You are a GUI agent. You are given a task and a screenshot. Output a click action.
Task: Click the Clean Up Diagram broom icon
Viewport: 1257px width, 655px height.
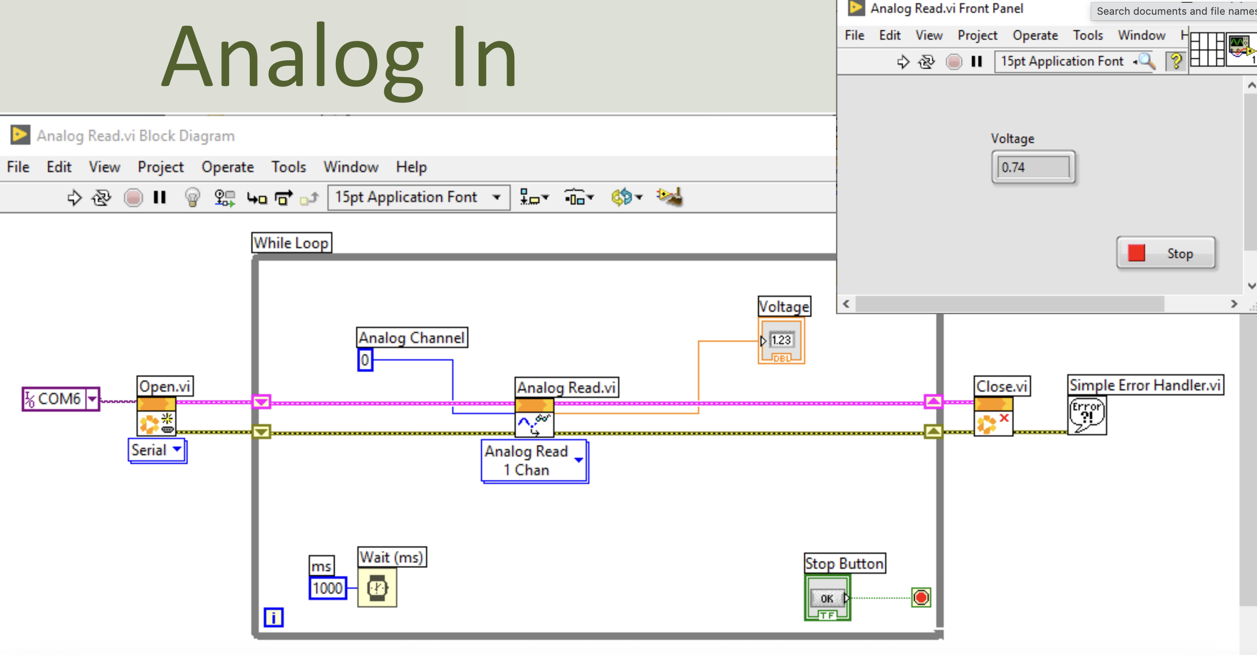669,197
